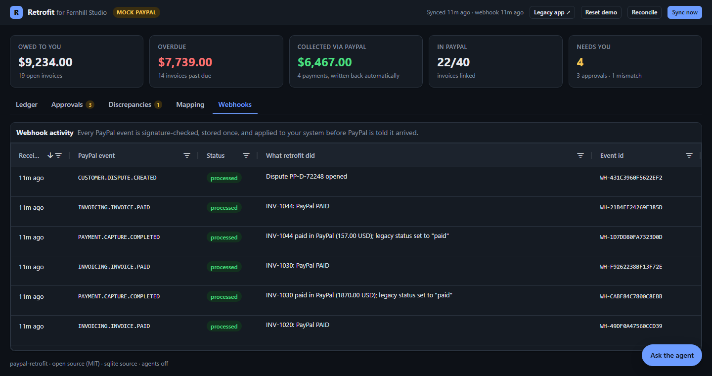Select event id WH-431C3960F5622EF2
712x376 pixels.
pyautogui.click(x=631, y=178)
